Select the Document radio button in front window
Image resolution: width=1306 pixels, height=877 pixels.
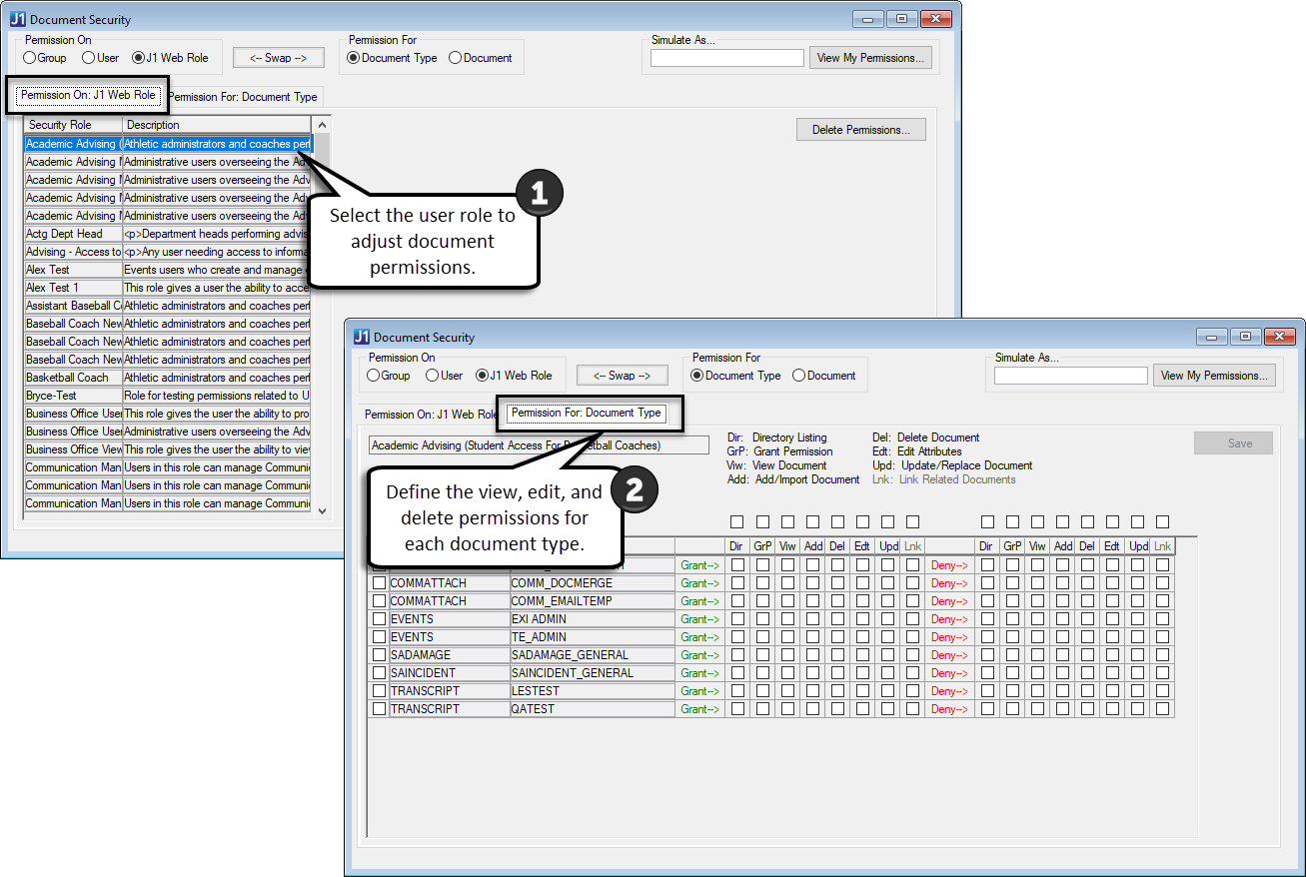pyautogui.click(x=799, y=376)
